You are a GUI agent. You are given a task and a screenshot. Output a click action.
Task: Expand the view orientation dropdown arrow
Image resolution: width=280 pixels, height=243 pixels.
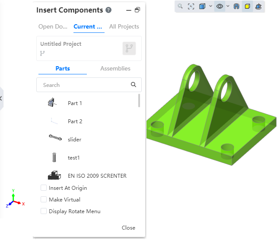pyautogui.click(x=210, y=6)
